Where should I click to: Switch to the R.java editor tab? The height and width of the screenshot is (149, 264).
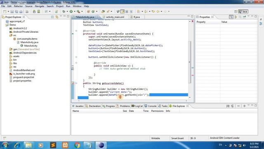tap(137, 17)
